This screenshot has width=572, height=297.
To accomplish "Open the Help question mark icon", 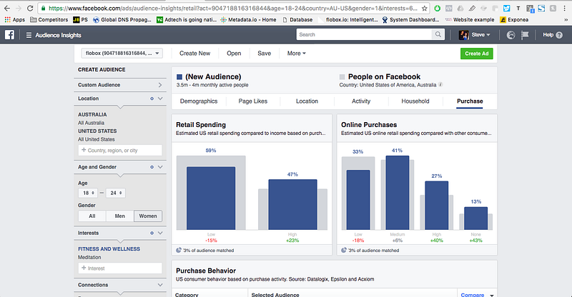I will click(559, 35).
